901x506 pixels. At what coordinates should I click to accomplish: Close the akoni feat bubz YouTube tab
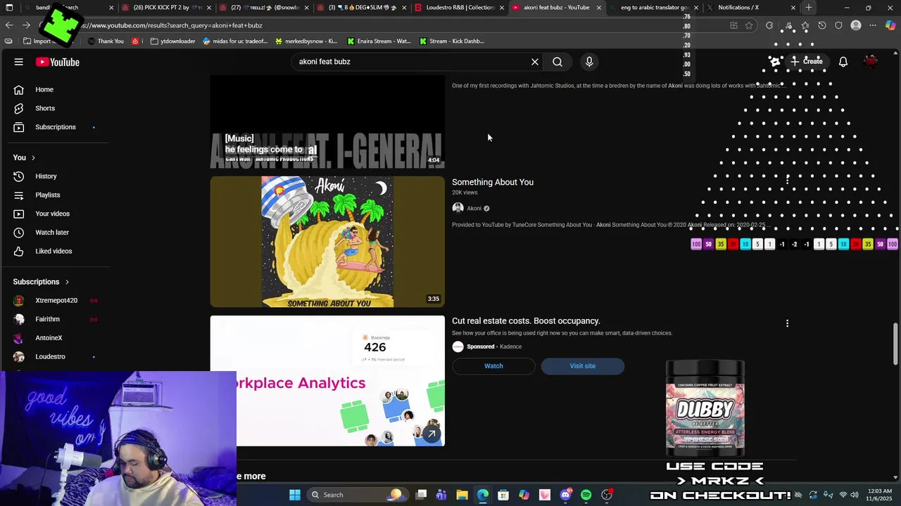click(599, 8)
